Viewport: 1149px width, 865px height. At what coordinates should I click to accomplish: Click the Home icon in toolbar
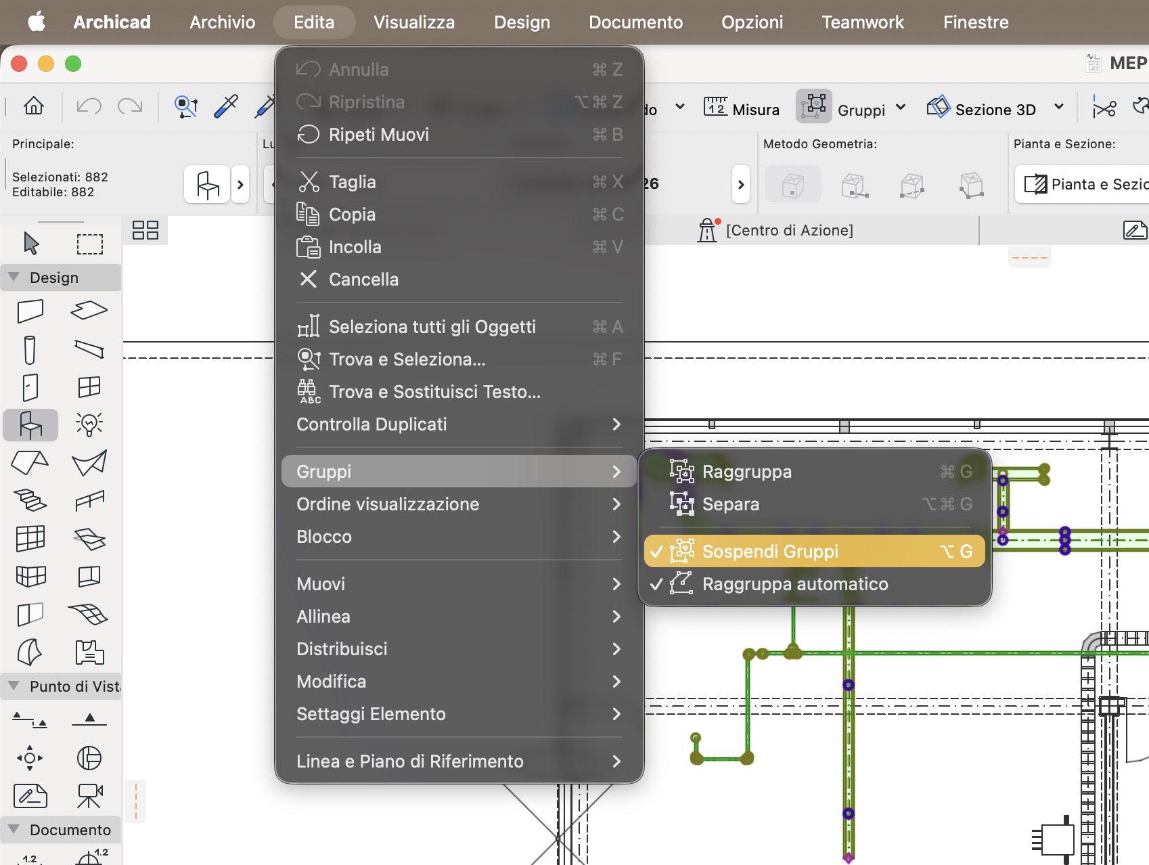point(34,106)
